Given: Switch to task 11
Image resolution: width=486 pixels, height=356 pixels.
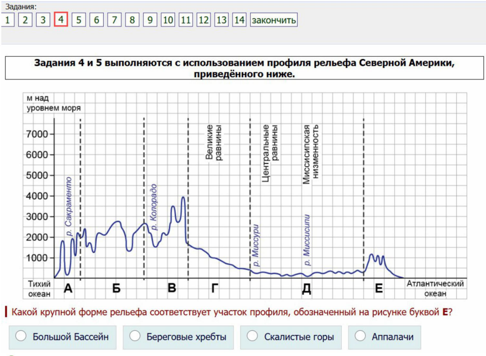Looking at the screenshot, I should tap(186, 20).
